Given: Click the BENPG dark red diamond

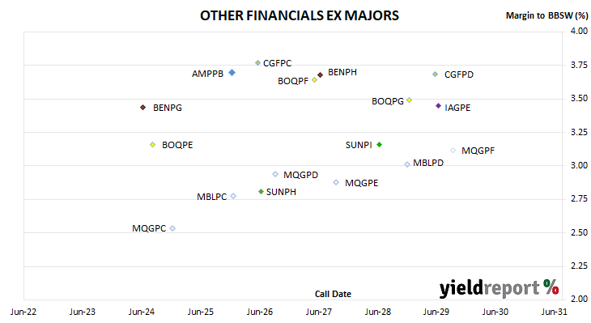Looking at the screenshot, I should click(x=142, y=108).
